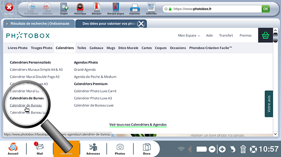Image resolution: width=281 pixels, height=157 pixels.
Task: Click the speaker volume icon
Action: click(x=190, y=149)
